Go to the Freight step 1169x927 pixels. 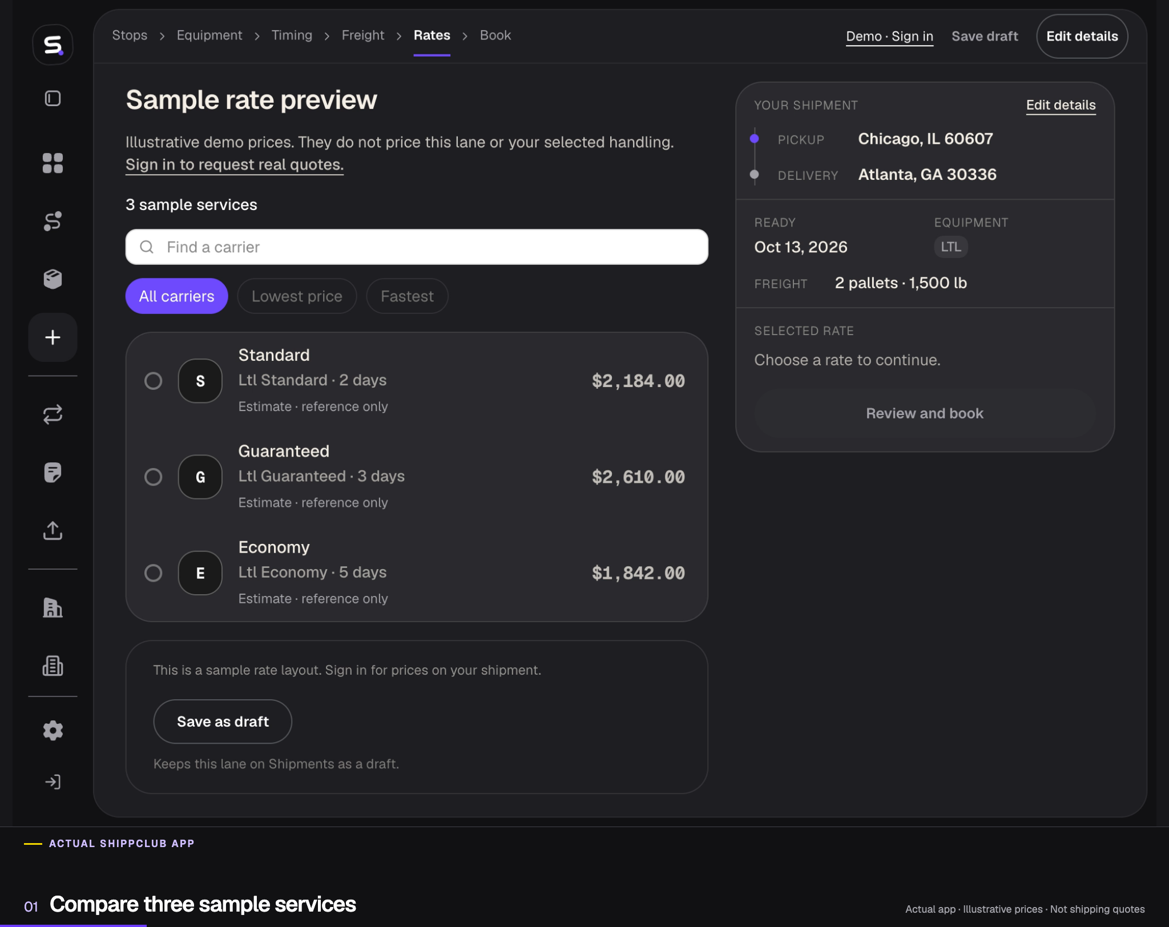(363, 35)
